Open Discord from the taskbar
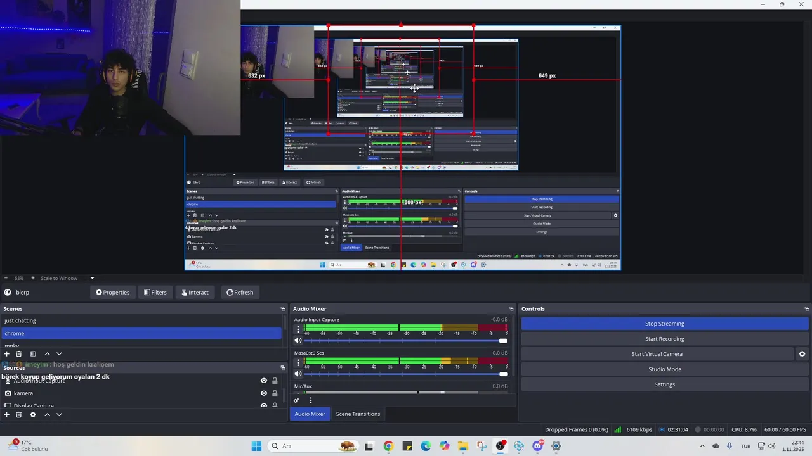Image resolution: width=812 pixels, height=456 pixels. click(538, 446)
